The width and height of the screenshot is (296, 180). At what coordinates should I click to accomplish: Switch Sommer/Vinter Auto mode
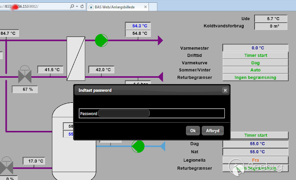[255, 70]
